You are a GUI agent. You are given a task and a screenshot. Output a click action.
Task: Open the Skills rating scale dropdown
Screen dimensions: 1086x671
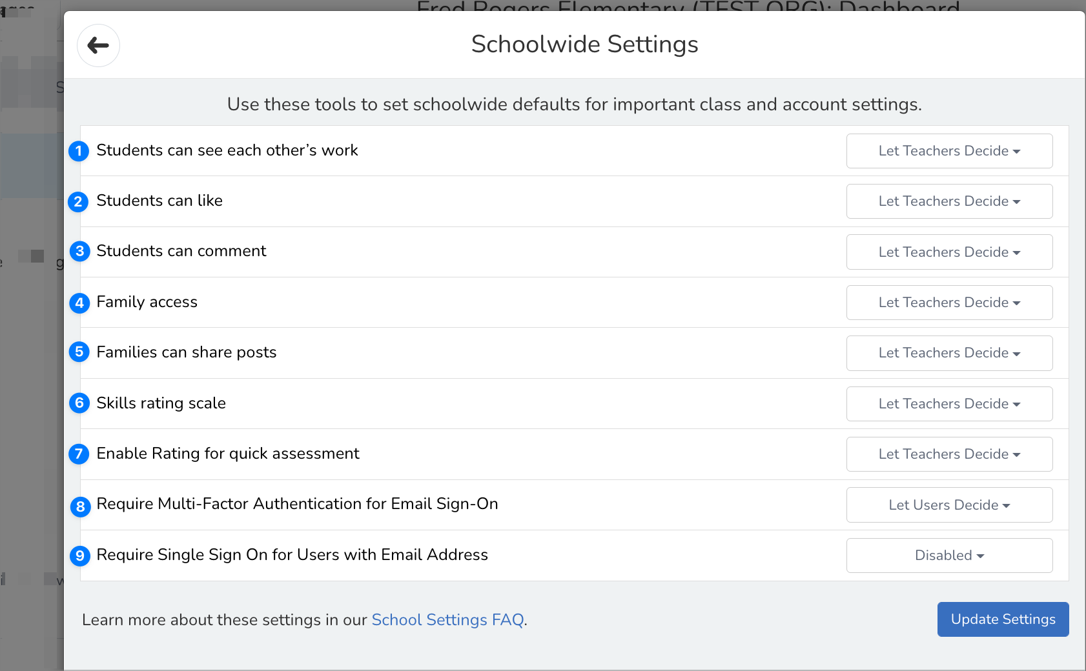pos(949,404)
